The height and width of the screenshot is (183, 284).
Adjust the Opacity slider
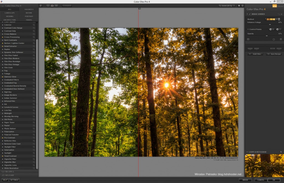267,36
